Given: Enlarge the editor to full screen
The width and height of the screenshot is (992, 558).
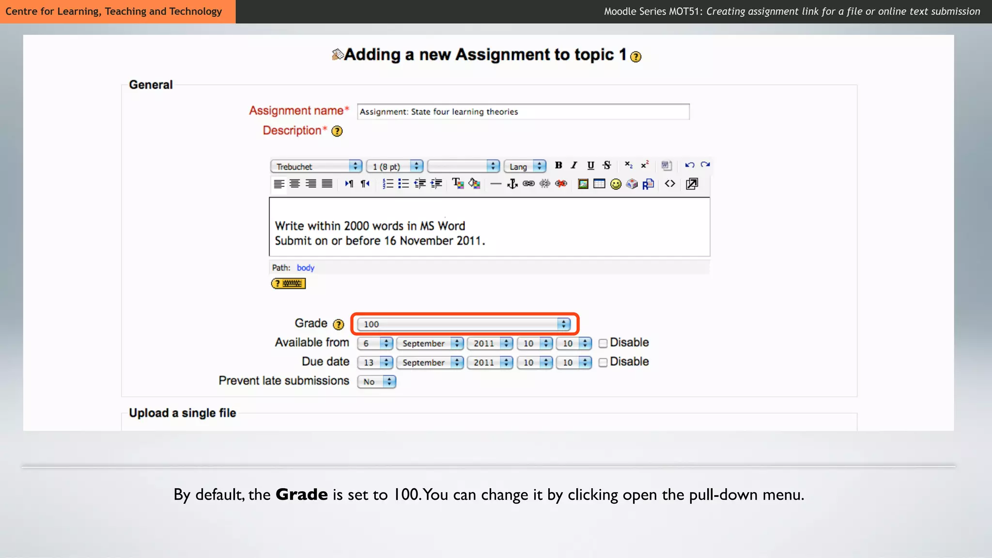Looking at the screenshot, I should tap(692, 184).
